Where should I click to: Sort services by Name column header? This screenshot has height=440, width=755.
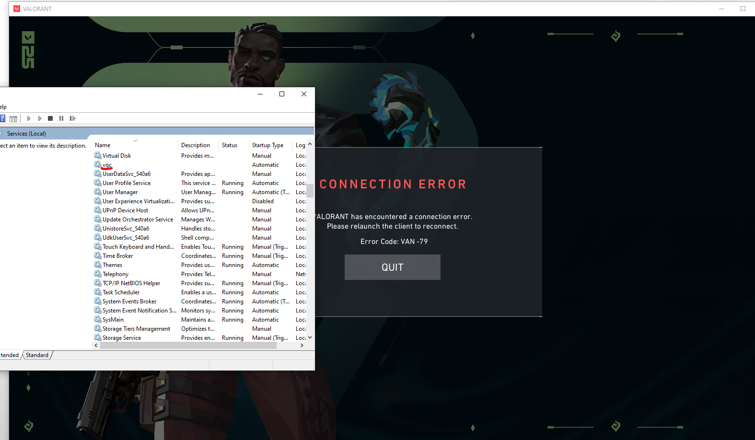[135, 145]
